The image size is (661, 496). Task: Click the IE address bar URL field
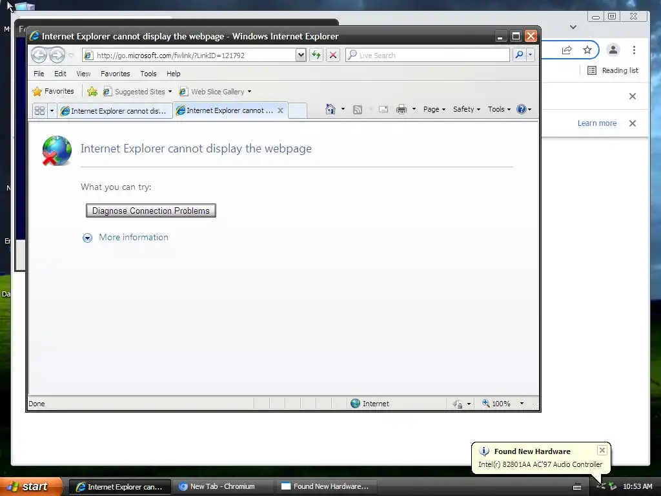pos(190,56)
